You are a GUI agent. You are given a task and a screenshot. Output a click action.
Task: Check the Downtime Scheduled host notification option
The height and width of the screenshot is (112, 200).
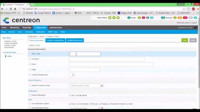[x=109, y=104]
